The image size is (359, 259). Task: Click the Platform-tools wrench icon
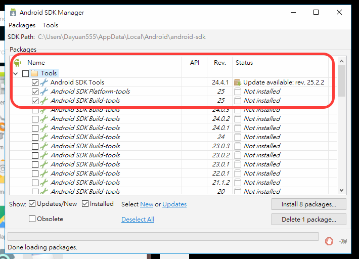(44, 92)
